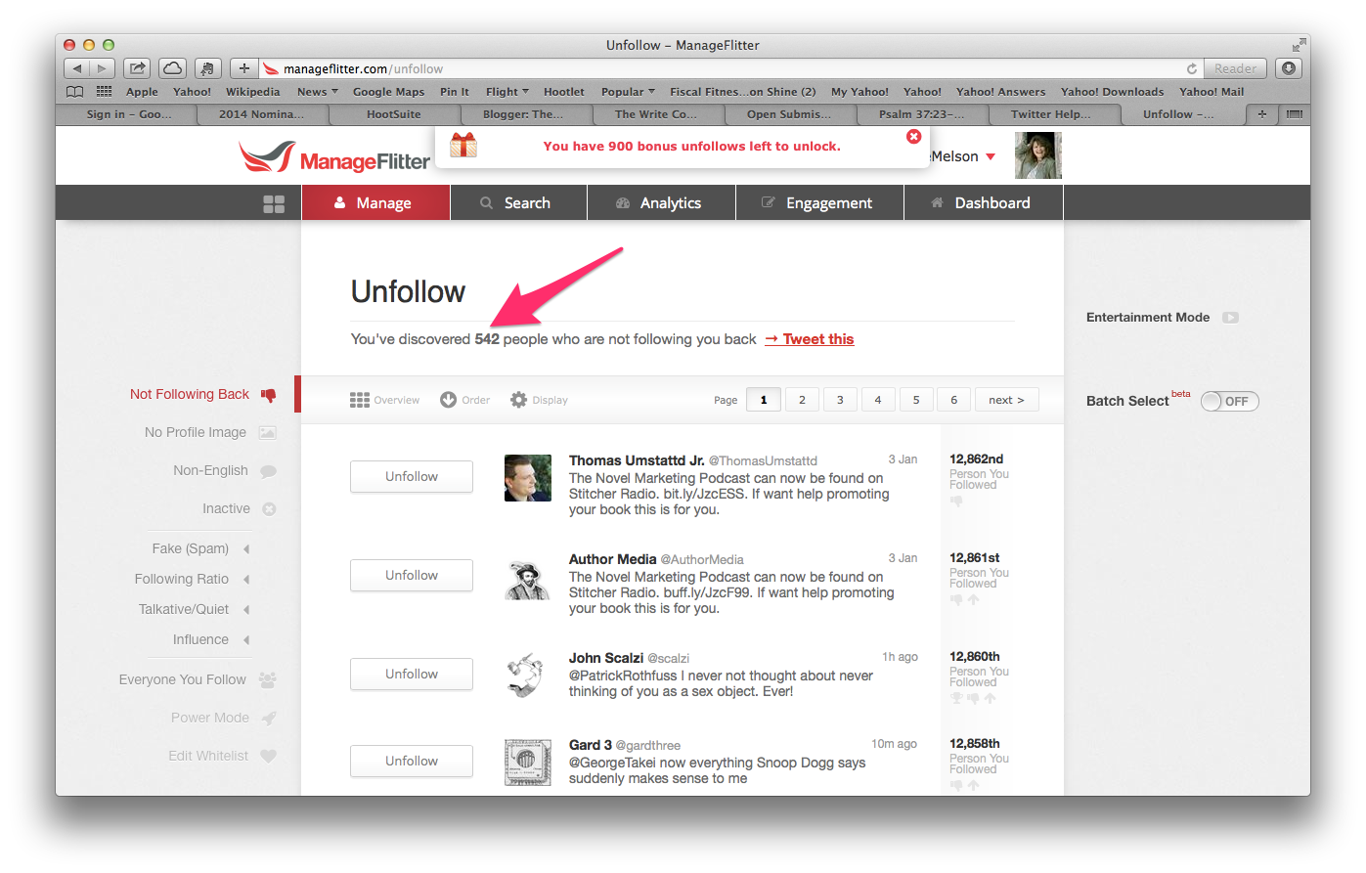Click the Order arrow icon
Image resolution: width=1366 pixels, height=873 pixels.
pos(448,400)
